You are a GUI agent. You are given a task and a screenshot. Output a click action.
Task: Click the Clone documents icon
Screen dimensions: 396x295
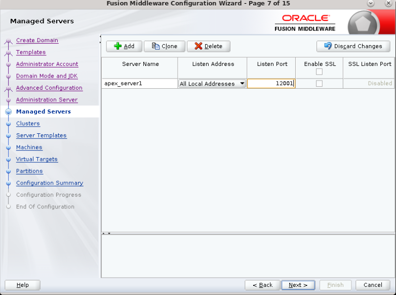155,46
